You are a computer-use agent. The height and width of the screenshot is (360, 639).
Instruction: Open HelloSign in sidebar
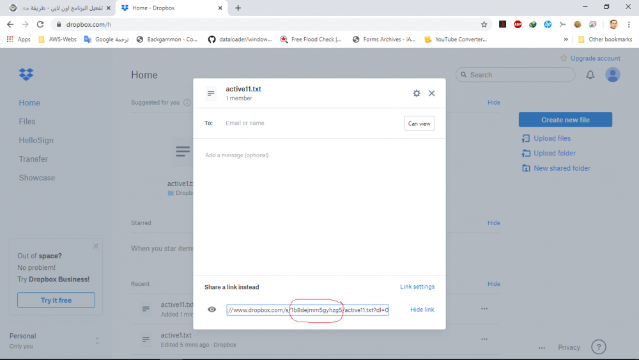pyautogui.click(x=36, y=140)
